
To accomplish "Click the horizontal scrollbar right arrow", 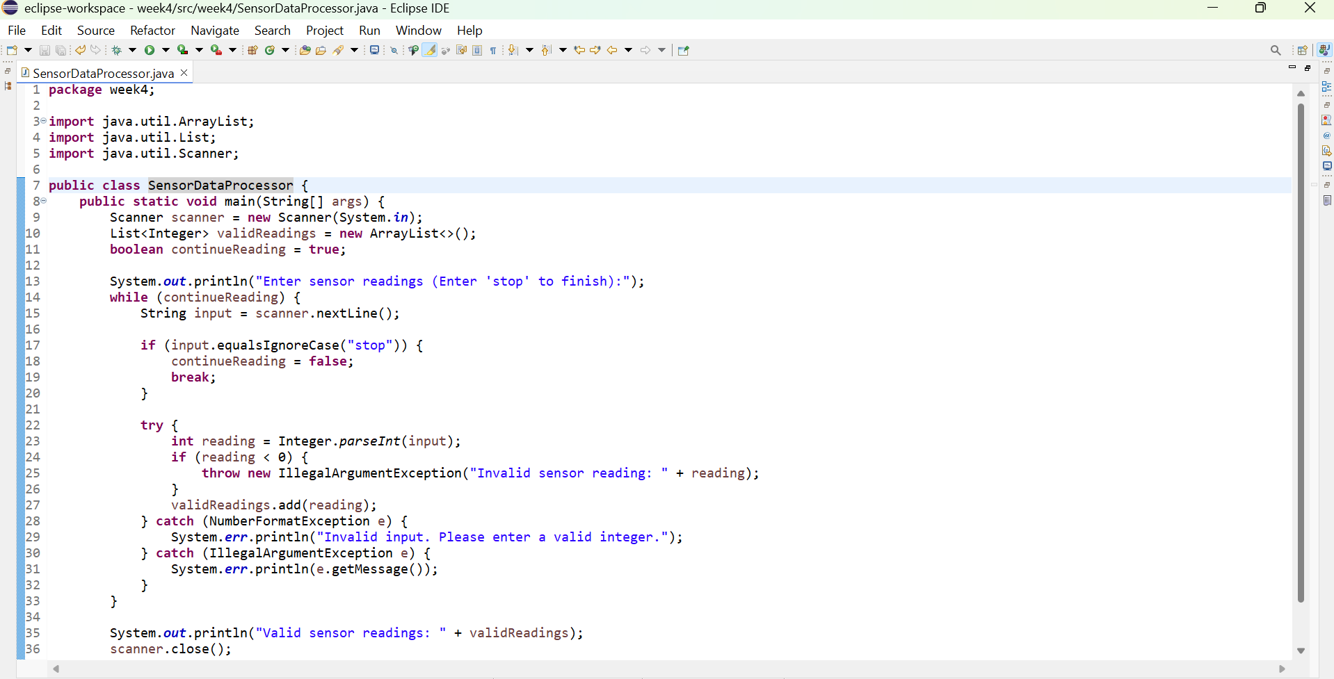I will point(1282,669).
